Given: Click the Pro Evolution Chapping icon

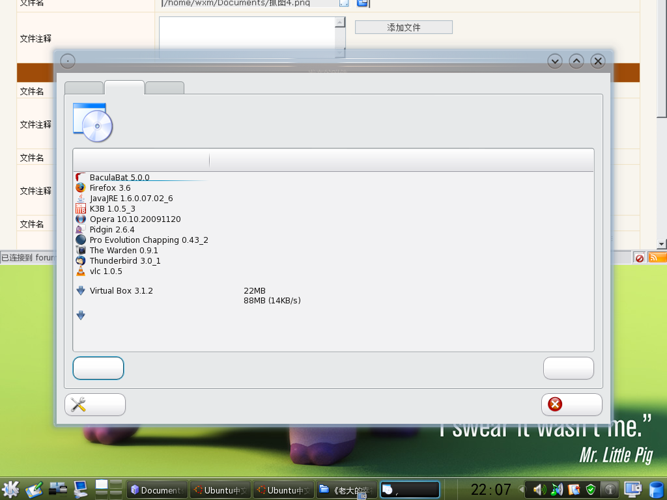Looking at the screenshot, I should click(80, 240).
